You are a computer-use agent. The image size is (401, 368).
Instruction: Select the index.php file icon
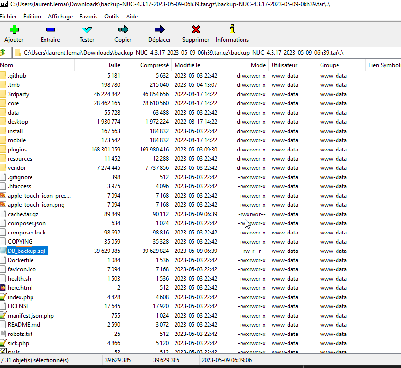click(x=3, y=297)
